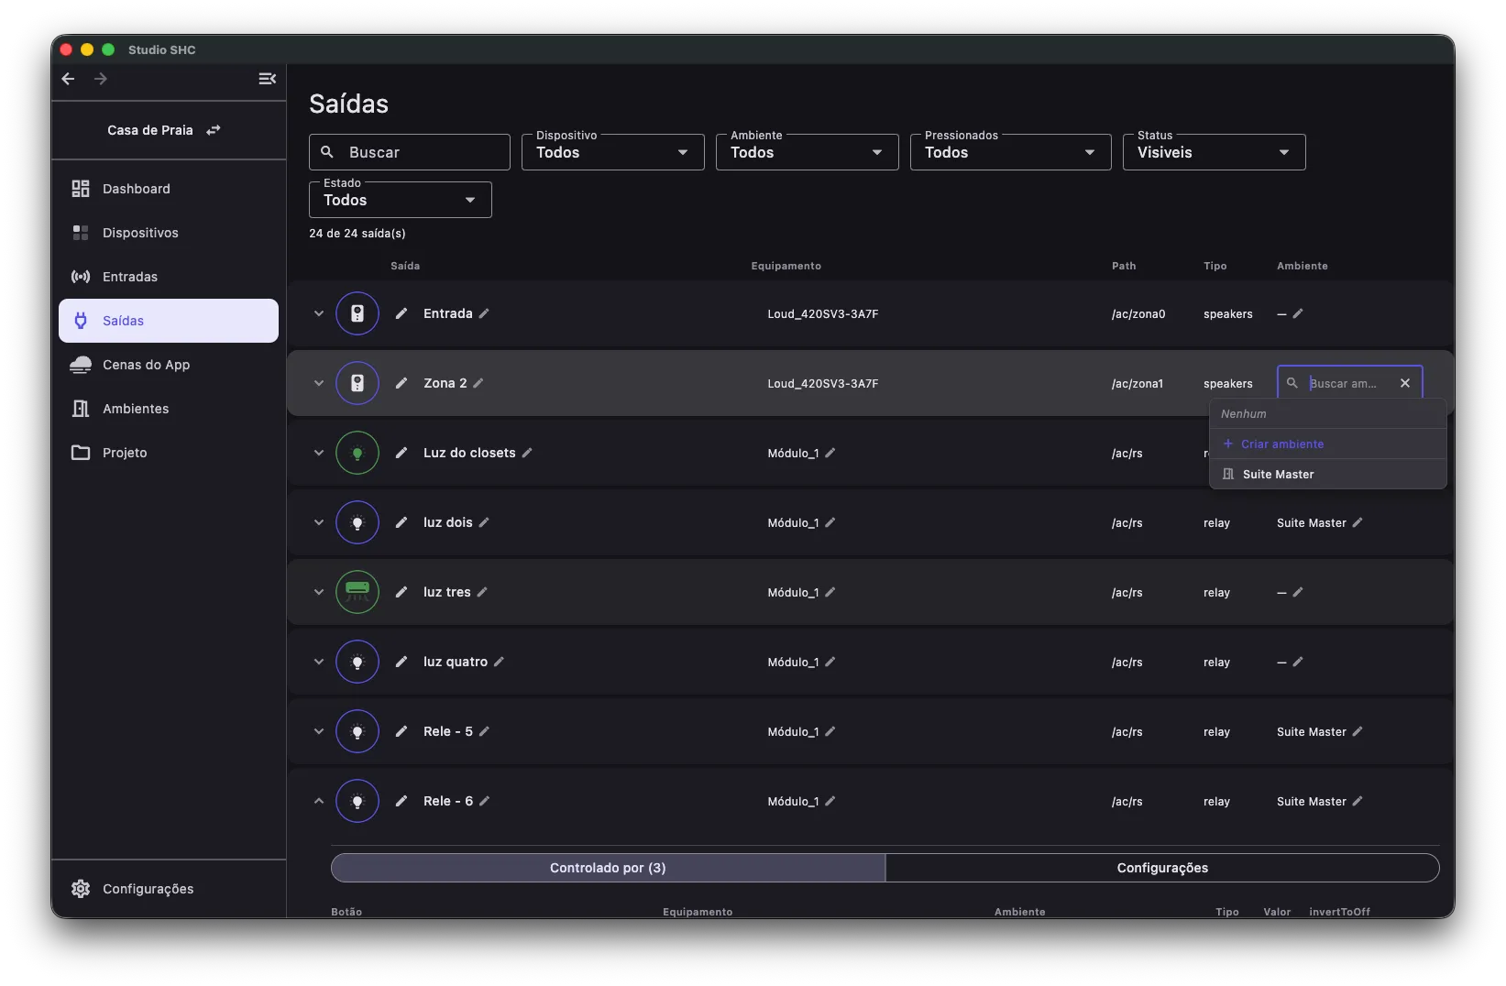Toggle the Entrada speaker output icon
This screenshot has width=1506, height=986.
(357, 313)
